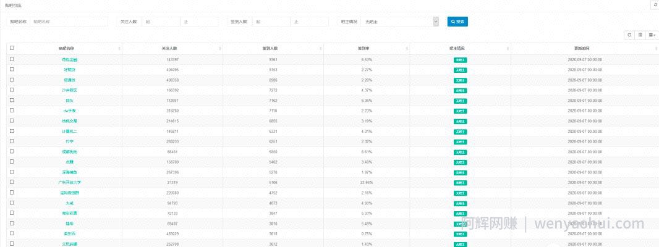
Task: Click the 关注人数 end (止) input
Action: click(x=200, y=22)
